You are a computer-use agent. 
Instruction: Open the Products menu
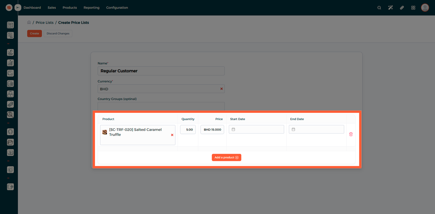pos(70,8)
